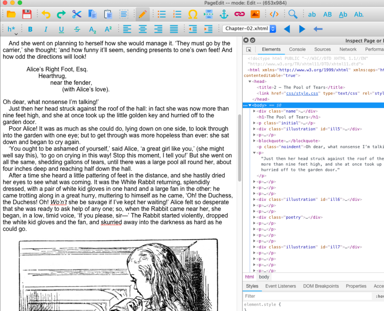
Task: Insert a numbered list
Action: pos(177,14)
